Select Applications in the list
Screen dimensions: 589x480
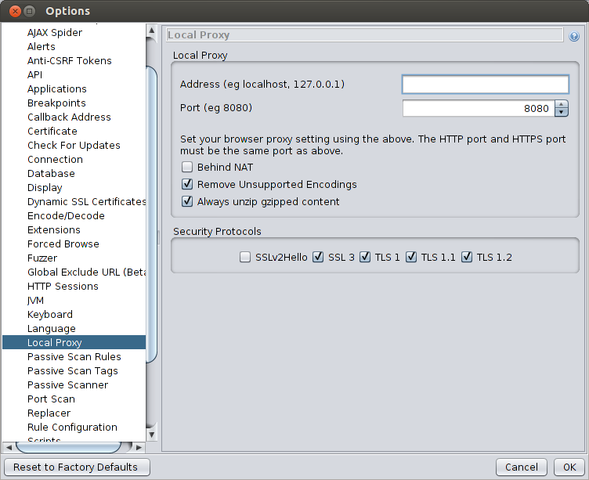point(56,89)
